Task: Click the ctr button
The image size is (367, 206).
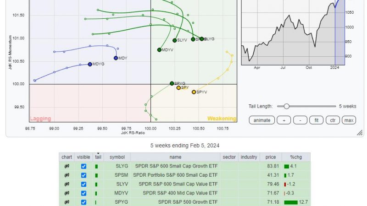Action: [x=333, y=120]
